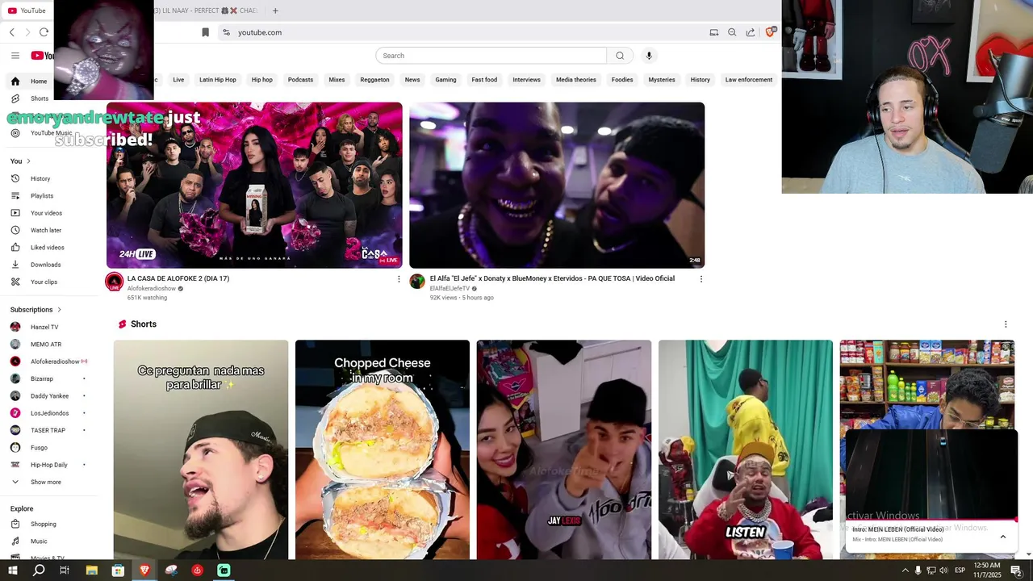Filter by Reggaeton chip

[374, 80]
